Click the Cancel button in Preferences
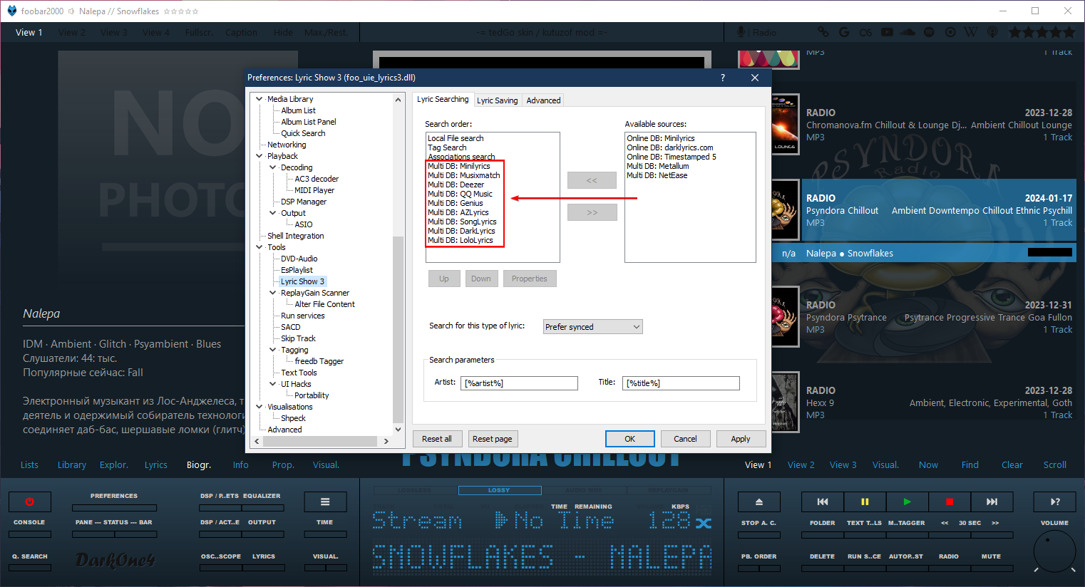This screenshot has height=587, width=1085. 685,439
